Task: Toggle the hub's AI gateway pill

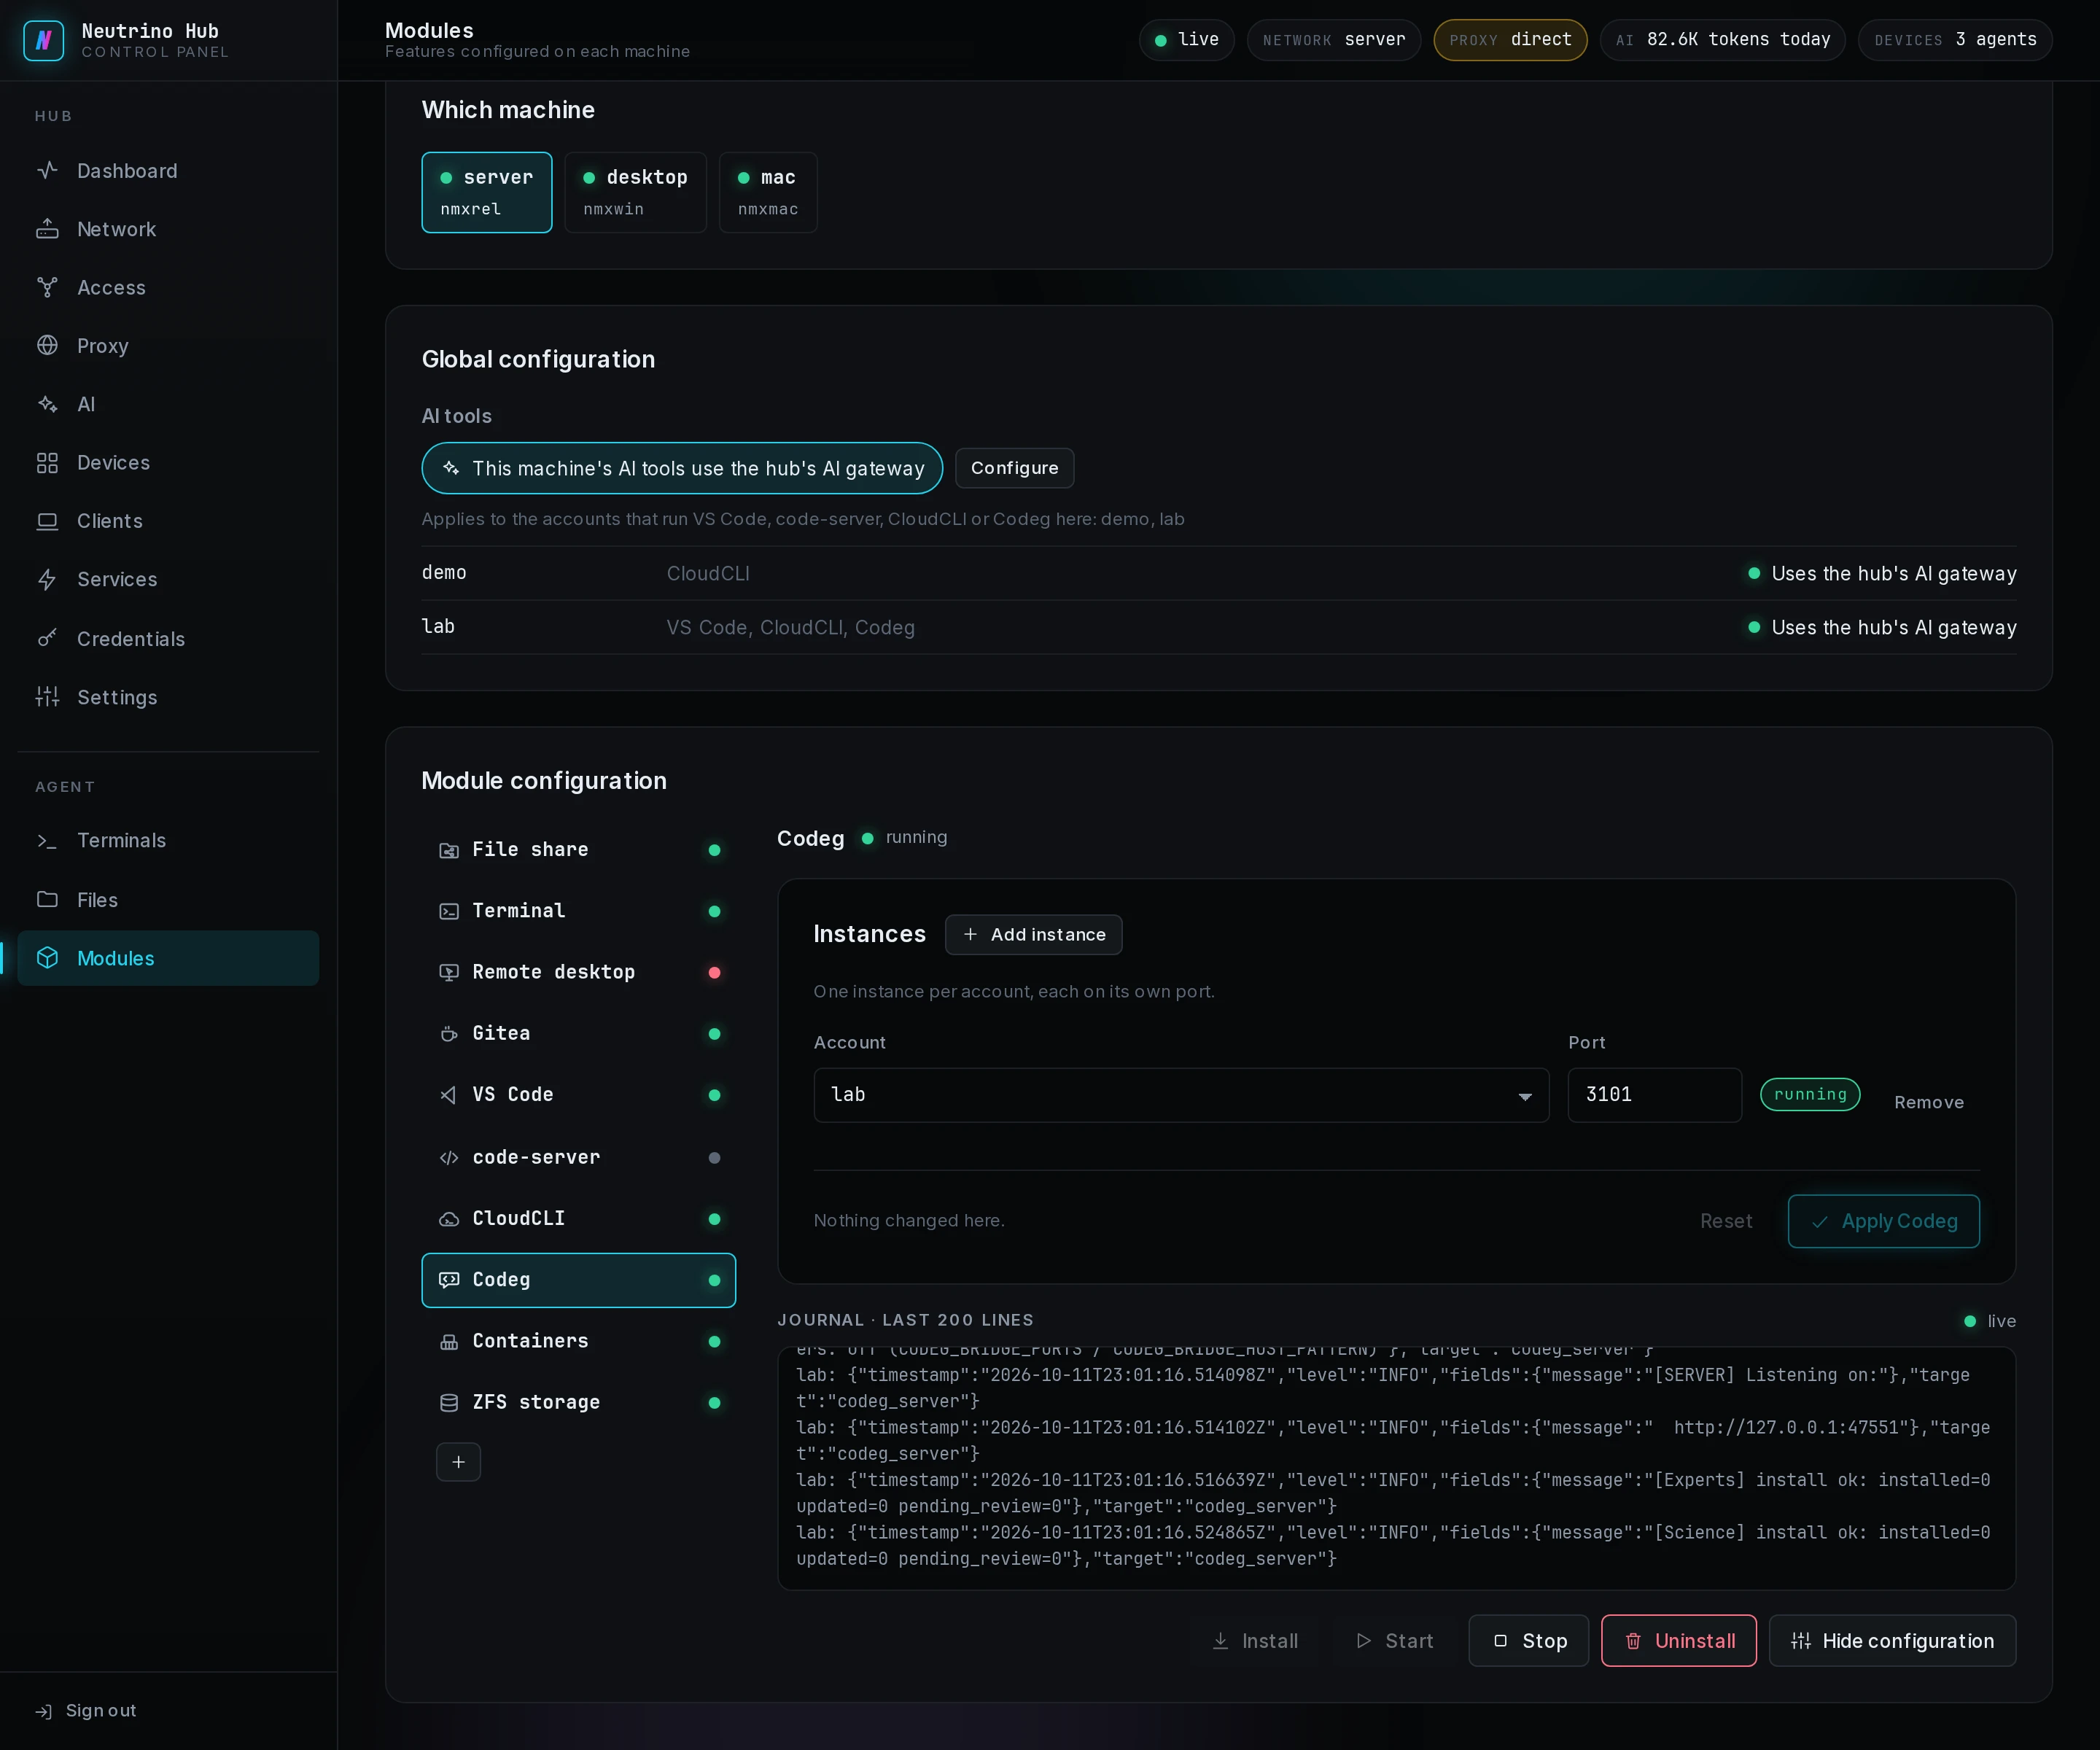Action: (x=682, y=468)
